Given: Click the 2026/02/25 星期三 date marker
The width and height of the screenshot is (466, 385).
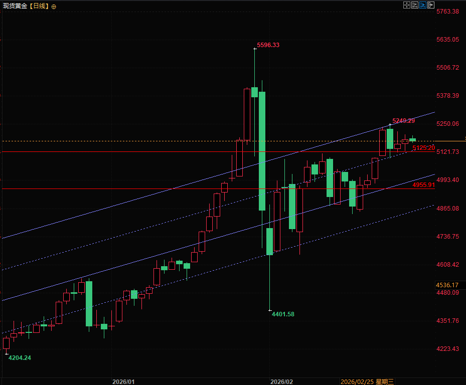Looking at the screenshot, I should [x=367, y=381].
